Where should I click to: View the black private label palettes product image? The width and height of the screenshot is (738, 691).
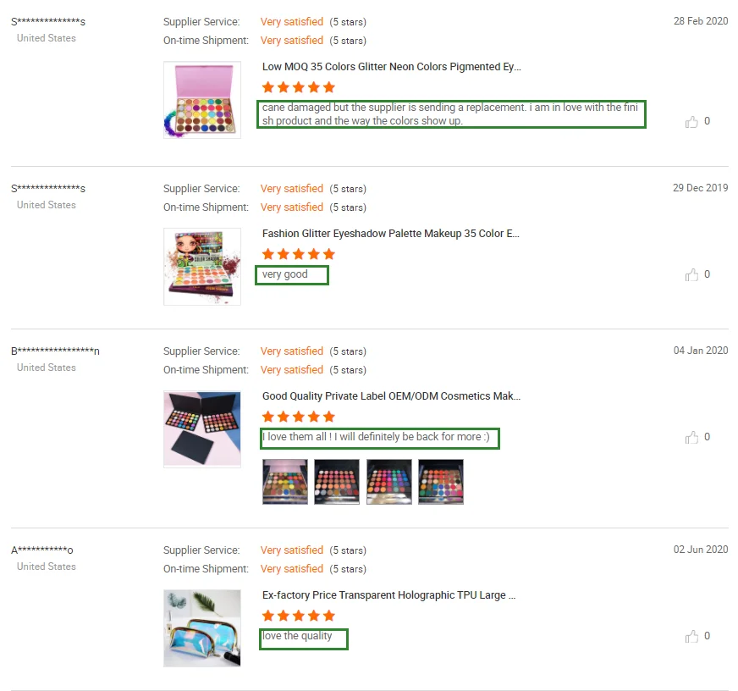tap(202, 429)
